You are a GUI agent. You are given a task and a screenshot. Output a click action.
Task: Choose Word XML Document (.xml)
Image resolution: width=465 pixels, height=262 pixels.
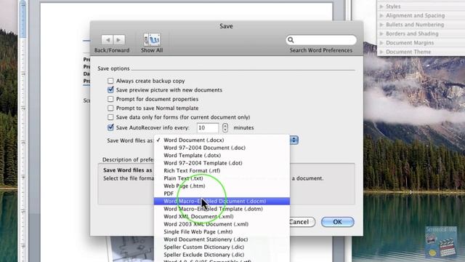(222, 217)
